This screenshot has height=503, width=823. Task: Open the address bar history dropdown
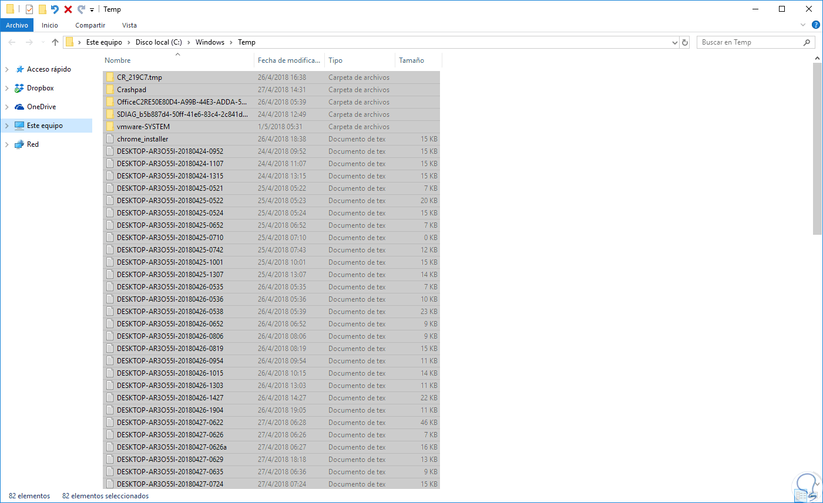[x=675, y=42]
